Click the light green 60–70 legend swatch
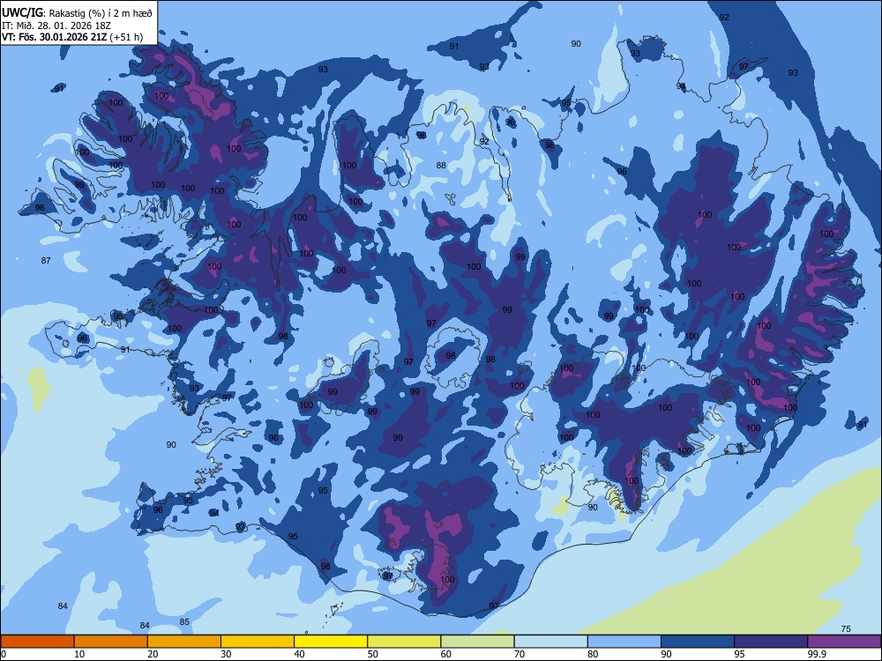The height and width of the screenshot is (661, 882). pyautogui.click(x=477, y=642)
